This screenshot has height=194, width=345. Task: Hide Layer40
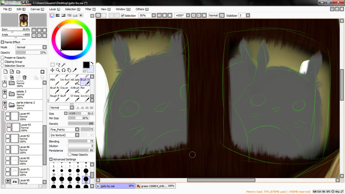(8, 181)
